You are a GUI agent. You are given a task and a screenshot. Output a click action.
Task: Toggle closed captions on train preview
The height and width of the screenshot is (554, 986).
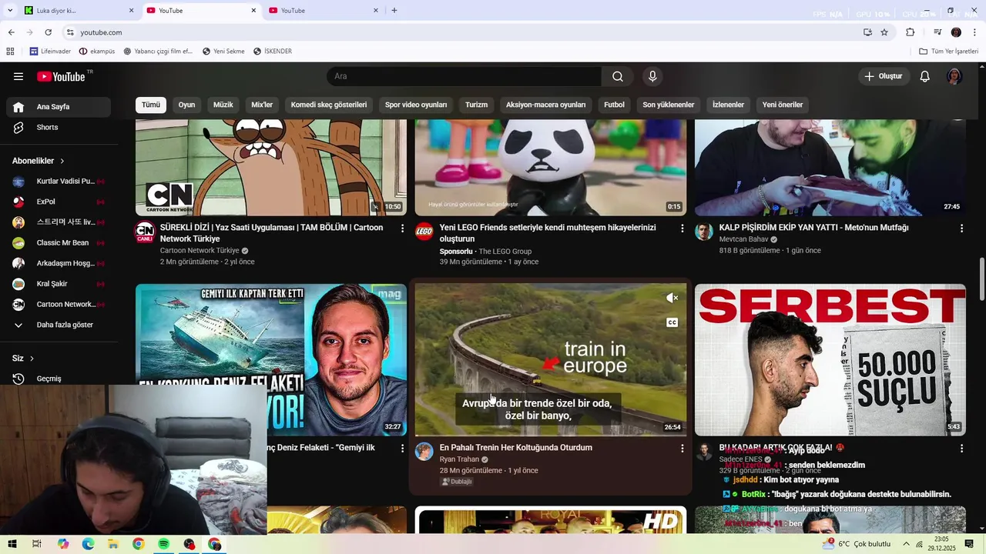[672, 322]
